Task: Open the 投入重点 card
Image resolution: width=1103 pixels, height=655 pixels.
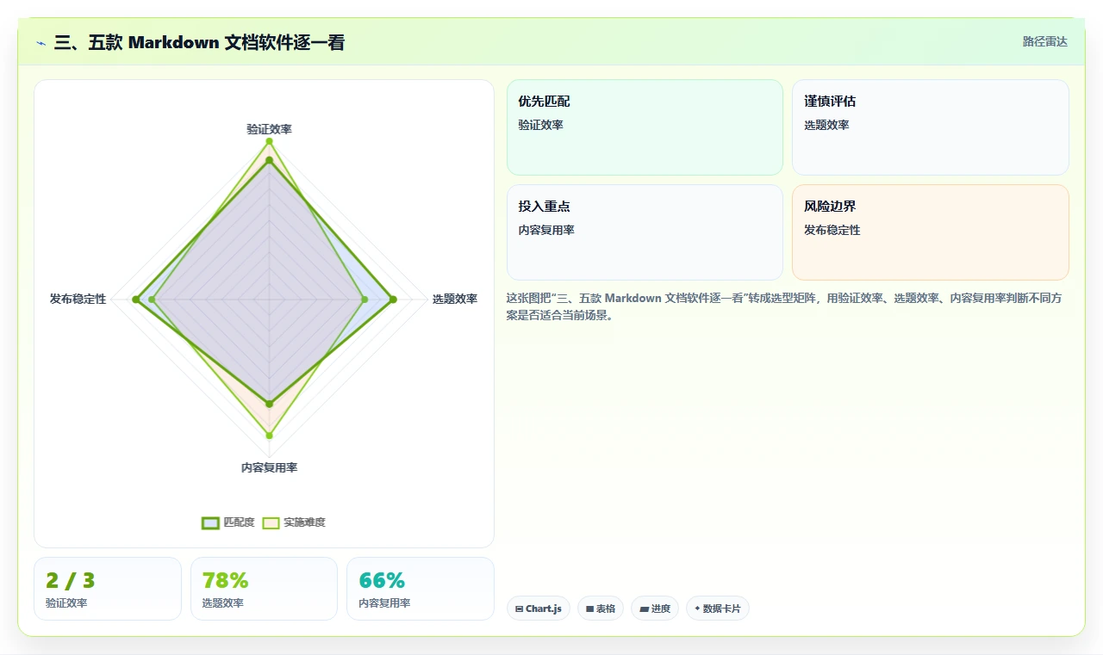Action: [x=645, y=232]
